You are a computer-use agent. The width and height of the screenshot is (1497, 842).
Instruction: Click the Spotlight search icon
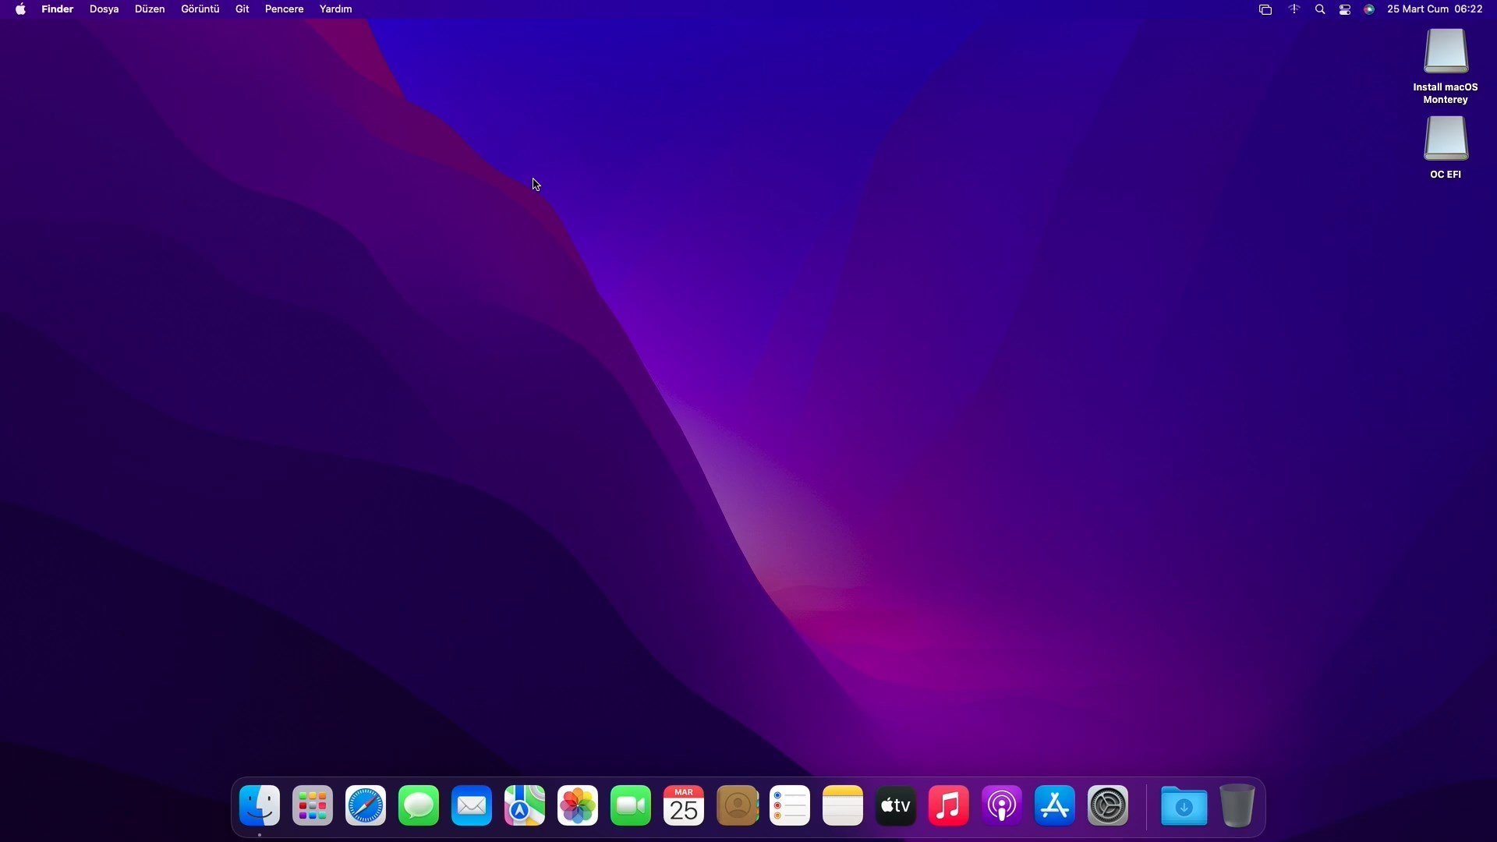(x=1320, y=9)
